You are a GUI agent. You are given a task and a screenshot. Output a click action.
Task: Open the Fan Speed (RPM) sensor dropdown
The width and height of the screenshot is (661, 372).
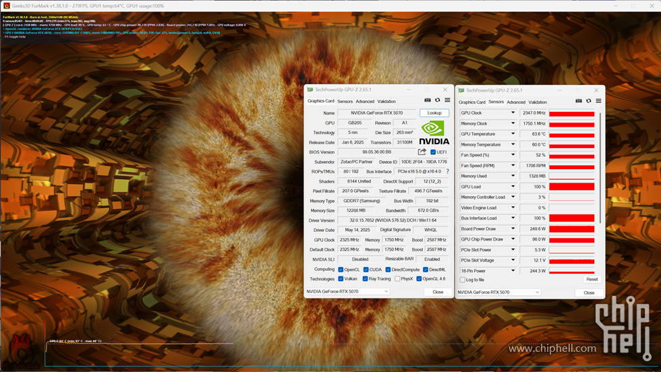[513, 166]
